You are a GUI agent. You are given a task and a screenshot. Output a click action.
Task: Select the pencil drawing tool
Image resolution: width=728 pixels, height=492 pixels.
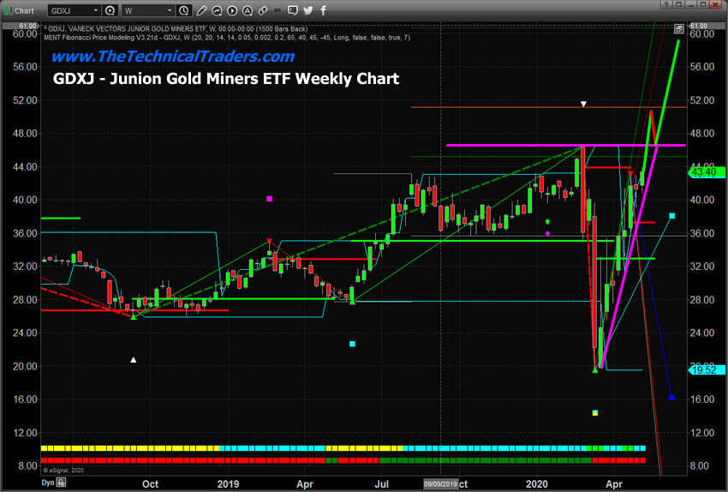click(x=201, y=10)
